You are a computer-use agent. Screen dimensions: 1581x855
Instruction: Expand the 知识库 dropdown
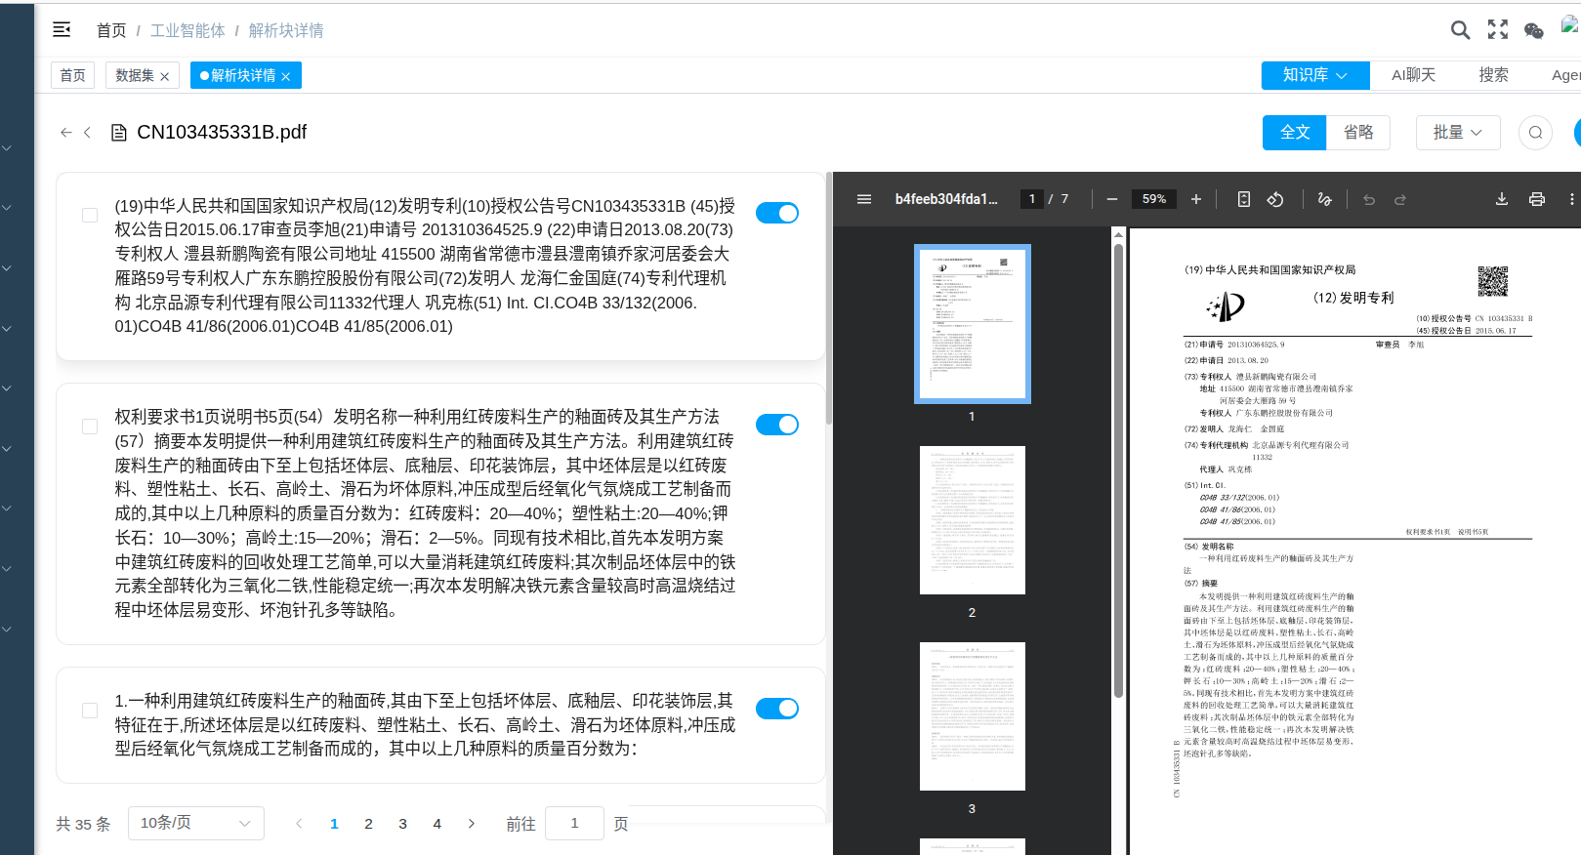(1314, 75)
